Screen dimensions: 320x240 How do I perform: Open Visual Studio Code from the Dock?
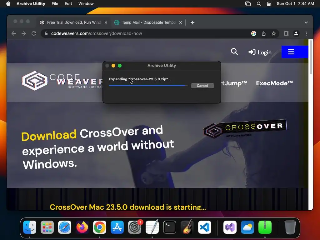click(x=205, y=227)
